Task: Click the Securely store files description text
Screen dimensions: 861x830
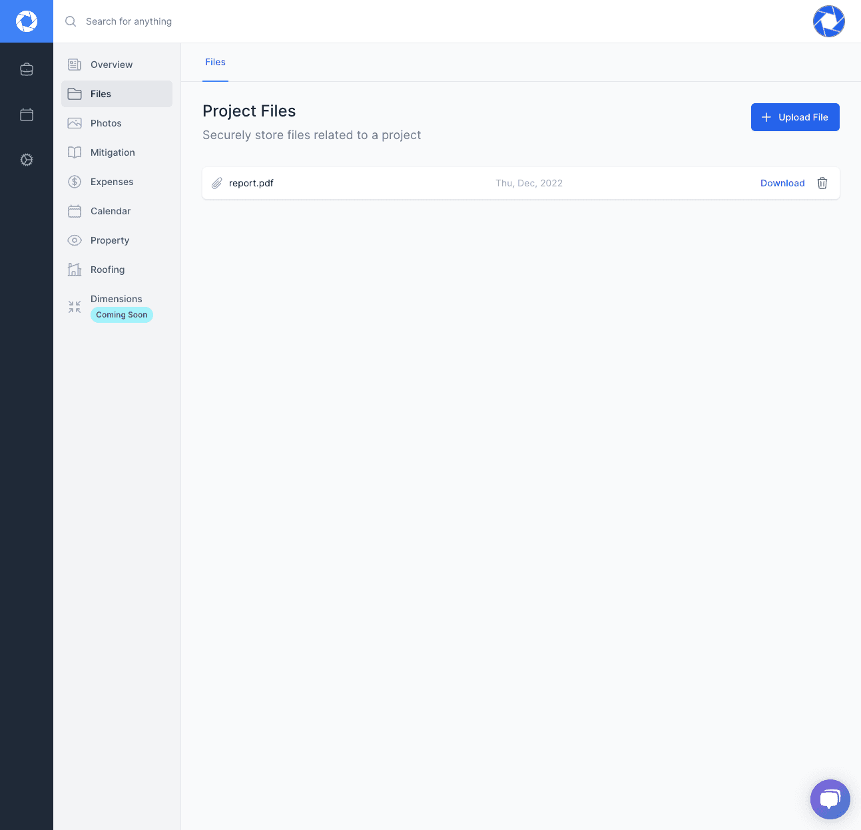Action: pos(312,135)
